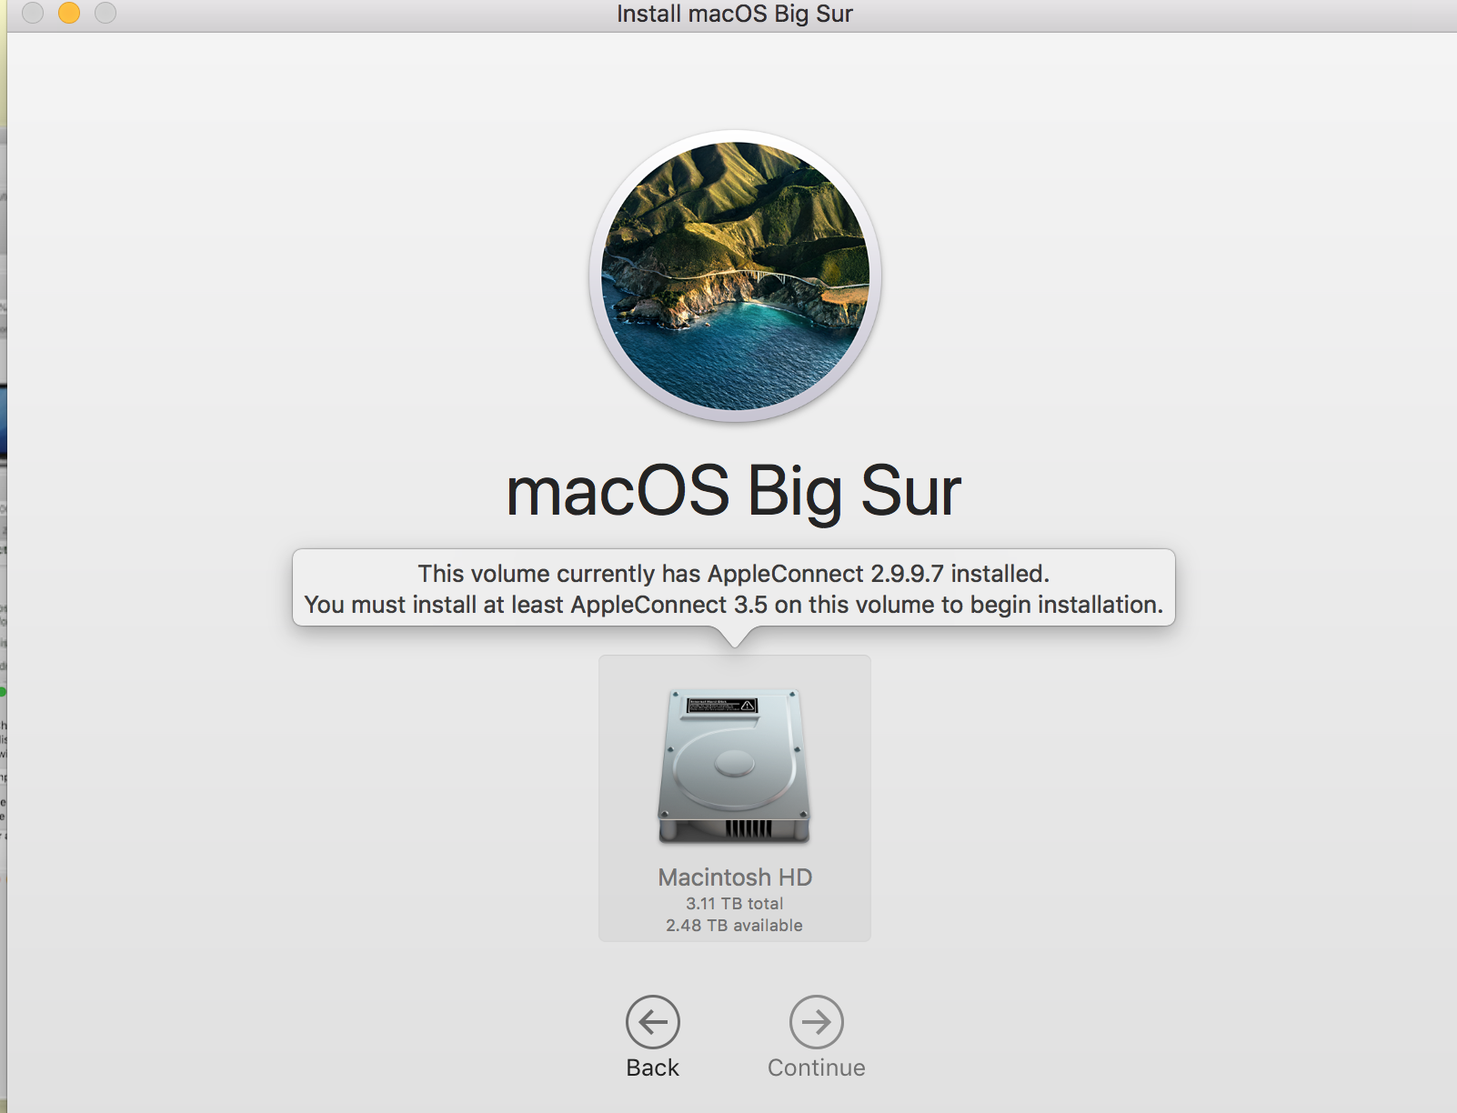This screenshot has width=1457, height=1113.
Task: Click the "Install macOS Big Sur" window title
Action: point(735,14)
